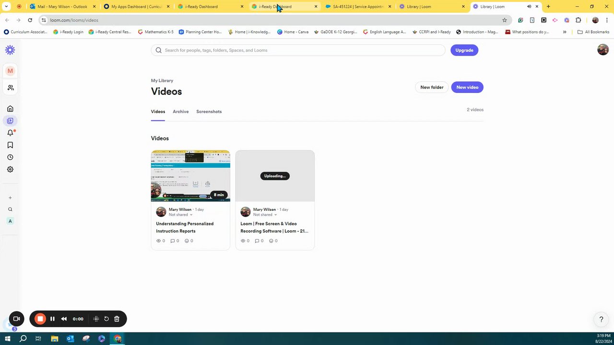
Task: Stop the recording with the orange stop button
Action: click(40, 319)
